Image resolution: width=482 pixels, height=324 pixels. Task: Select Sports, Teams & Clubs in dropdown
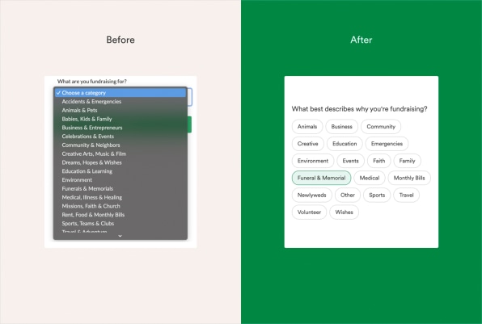[x=120, y=224]
